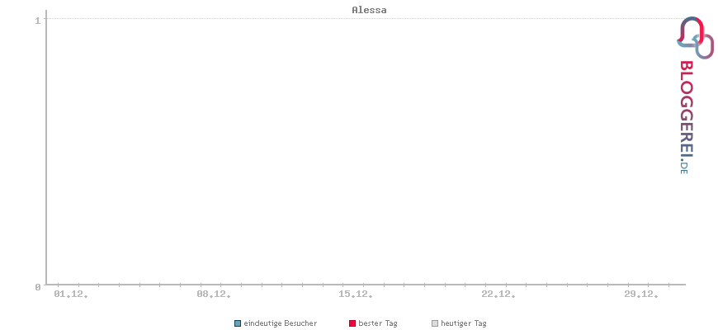The width and height of the screenshot is (718, 330).
Task: Click the red bester Tag legend swatch
Action: 352,323
